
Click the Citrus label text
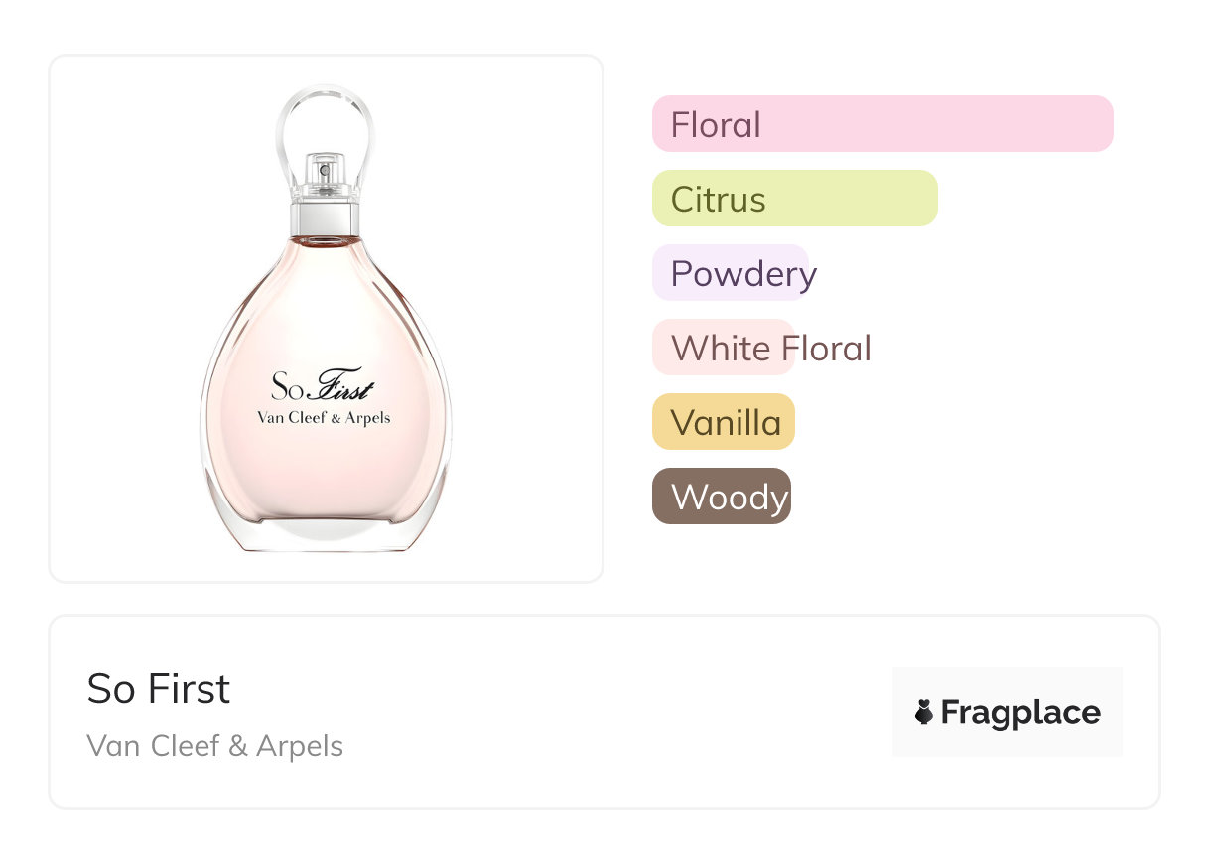[x=718, y=200]
